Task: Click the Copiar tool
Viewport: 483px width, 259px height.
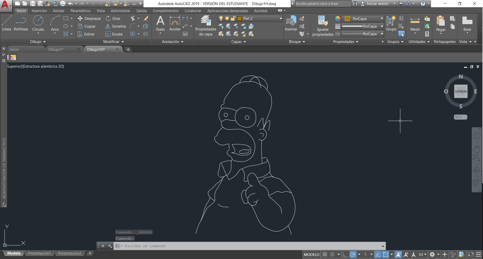Action: [87, 26]
